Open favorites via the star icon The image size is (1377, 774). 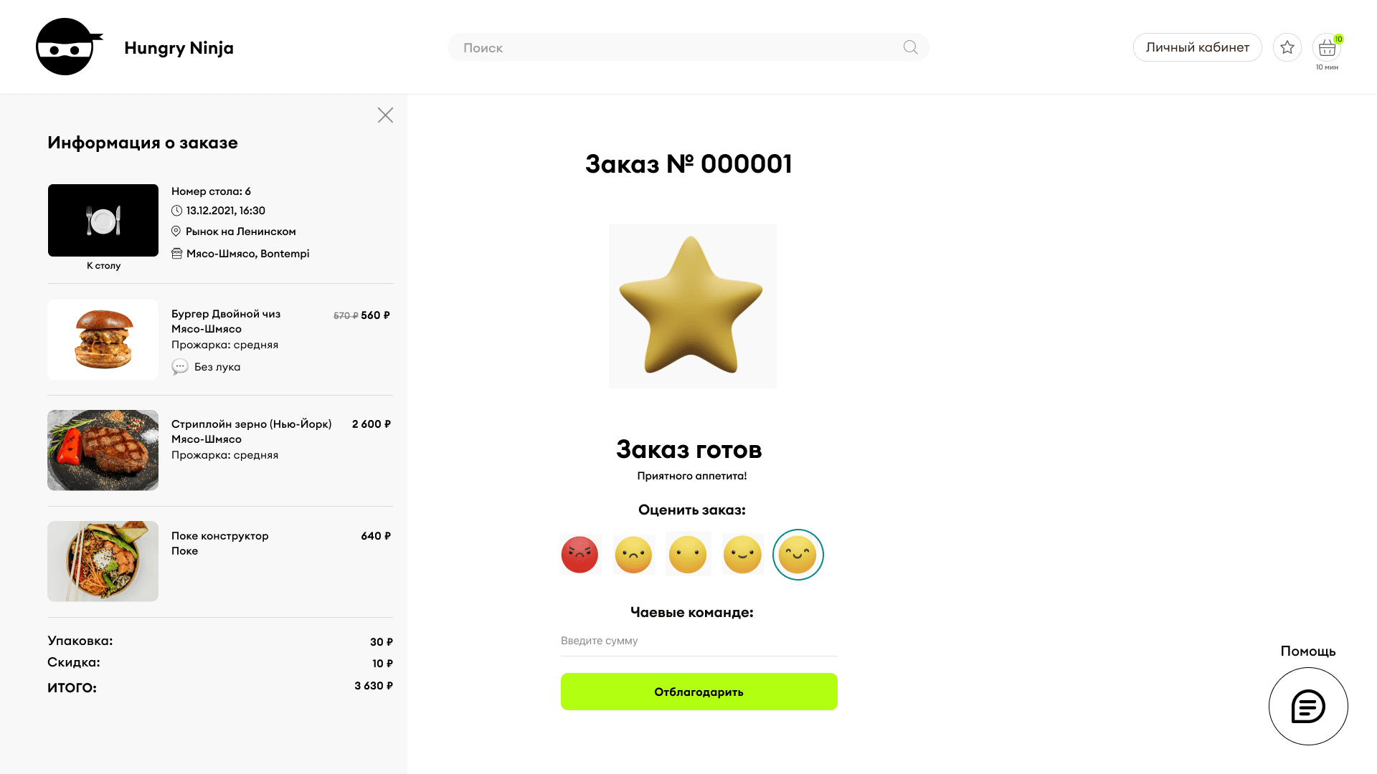pyautogui.click(x=1287, y=47)
